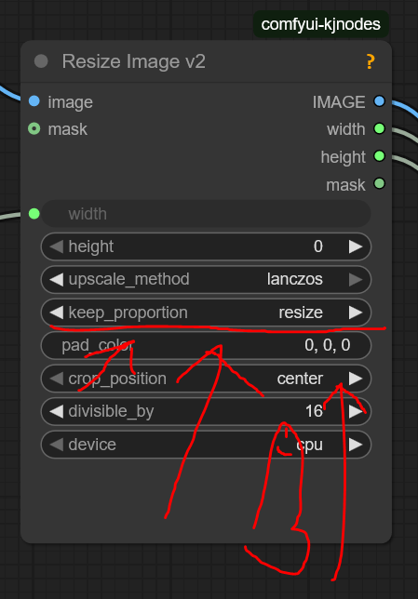Click the mask output socket
Image resolution: width=418 pixels, height=599 pixels.
pyautogui.click(x=379, y=184)
